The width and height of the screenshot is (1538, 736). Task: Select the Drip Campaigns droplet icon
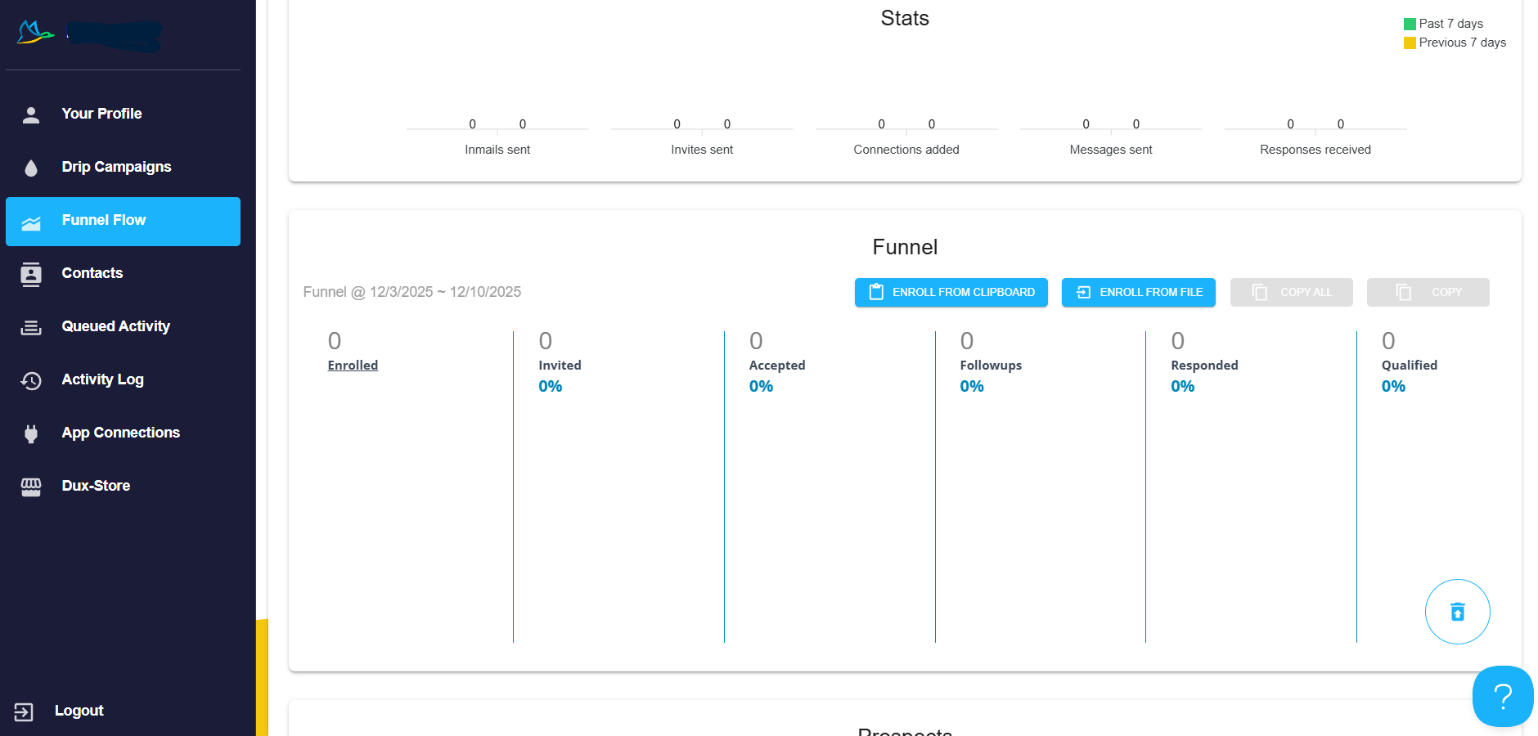tap(31, 168)
